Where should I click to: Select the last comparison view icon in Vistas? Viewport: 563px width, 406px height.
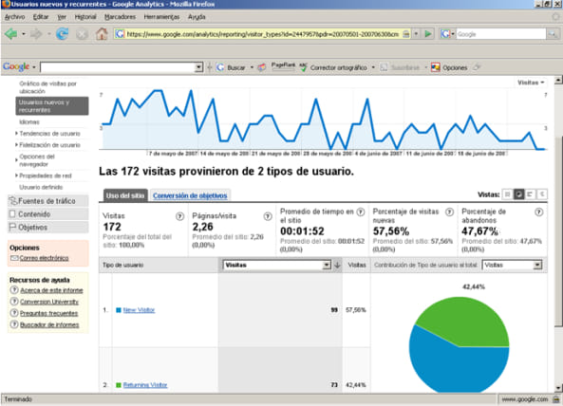point(541,194)
